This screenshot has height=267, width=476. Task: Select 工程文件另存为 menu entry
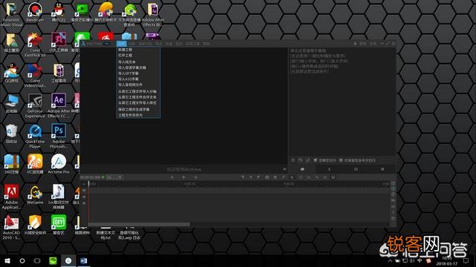138,116
